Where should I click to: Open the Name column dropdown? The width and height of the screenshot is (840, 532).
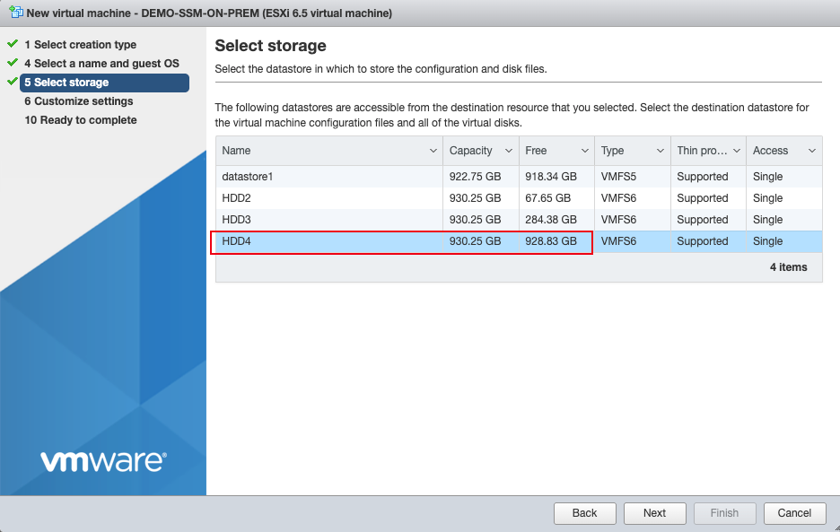[433, 150]
